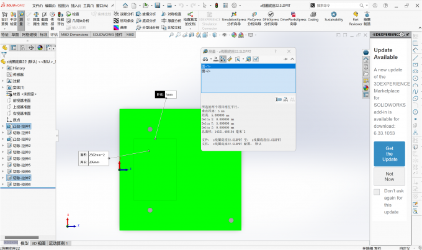Click the Print icon in the top toolbar

[x=169, y=6]
